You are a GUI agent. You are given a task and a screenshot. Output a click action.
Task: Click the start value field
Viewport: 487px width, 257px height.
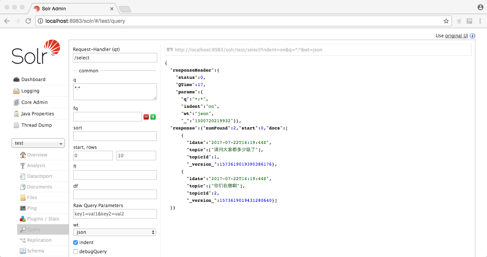tap(93, 155)
